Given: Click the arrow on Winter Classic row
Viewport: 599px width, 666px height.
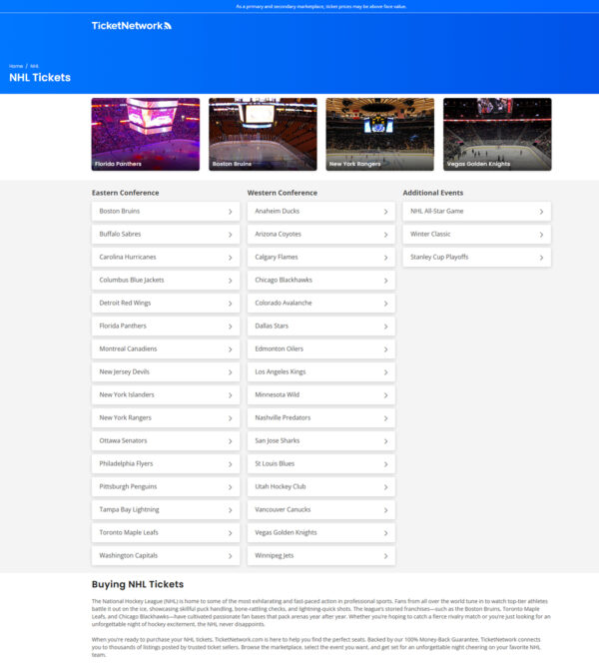Looking at the screenshot, I should pos(541,235).
